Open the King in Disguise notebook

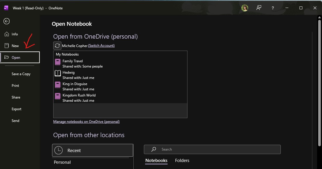point(120,87)
